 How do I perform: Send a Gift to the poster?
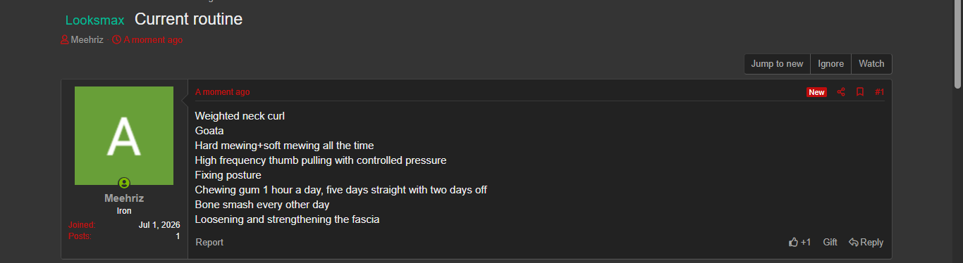(x=830, y=242)
